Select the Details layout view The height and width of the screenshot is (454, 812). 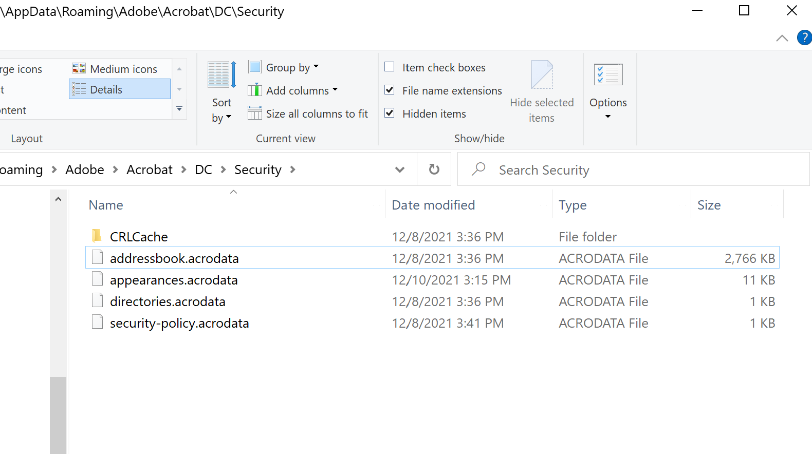click(119, 89)
